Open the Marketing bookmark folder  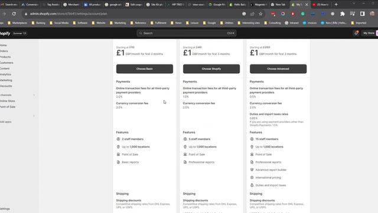click(x=118, y=22)
